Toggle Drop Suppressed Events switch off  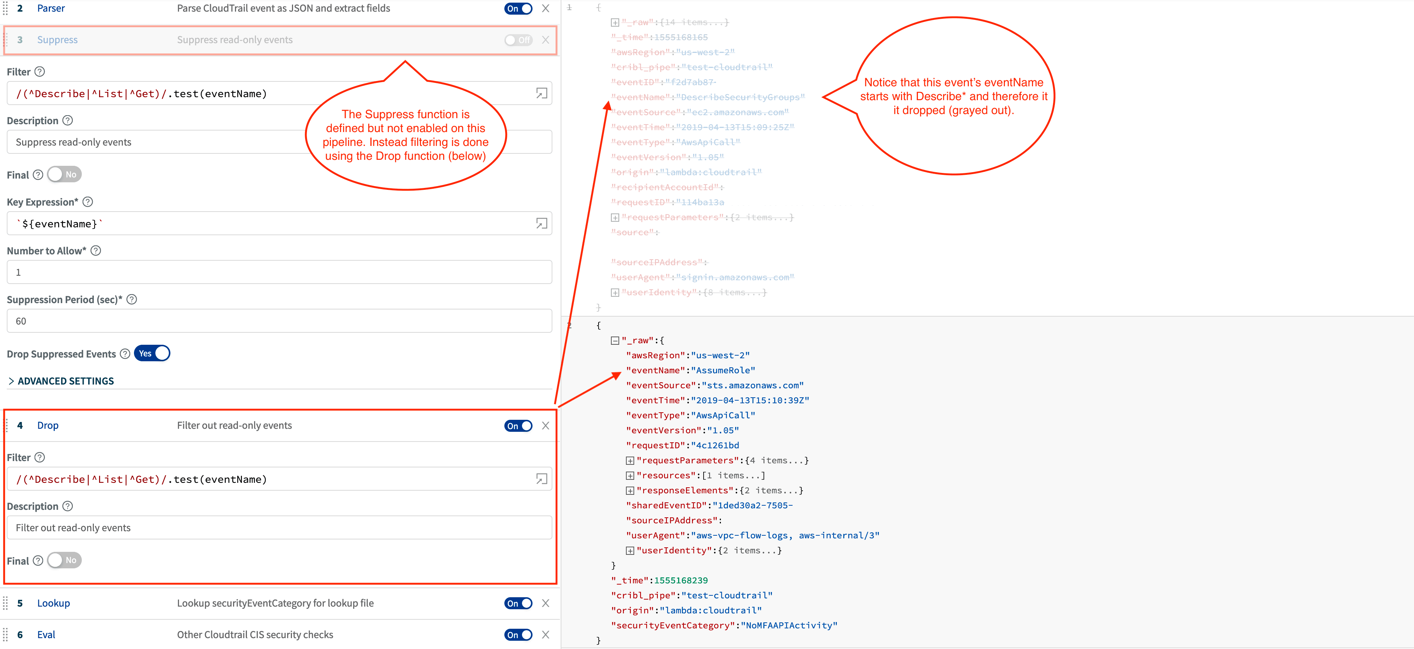[x=152, y=354]
